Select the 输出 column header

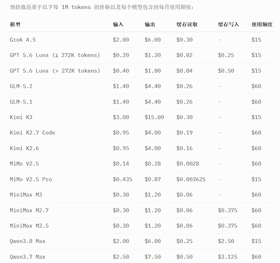click(x=150, y=24)
